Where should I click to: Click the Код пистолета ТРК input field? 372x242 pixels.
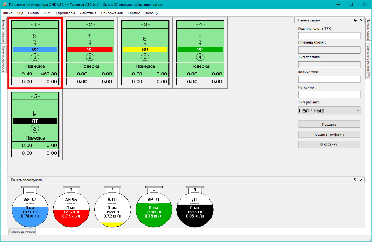(329, 36)
